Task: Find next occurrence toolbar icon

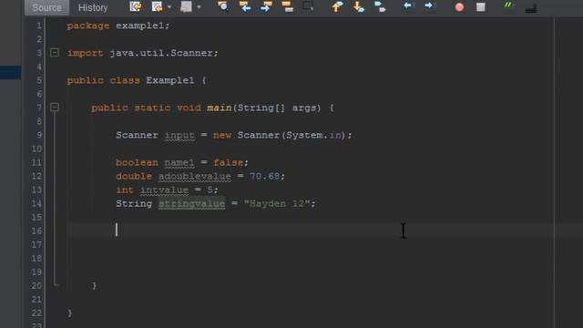Action: [266, 6]
